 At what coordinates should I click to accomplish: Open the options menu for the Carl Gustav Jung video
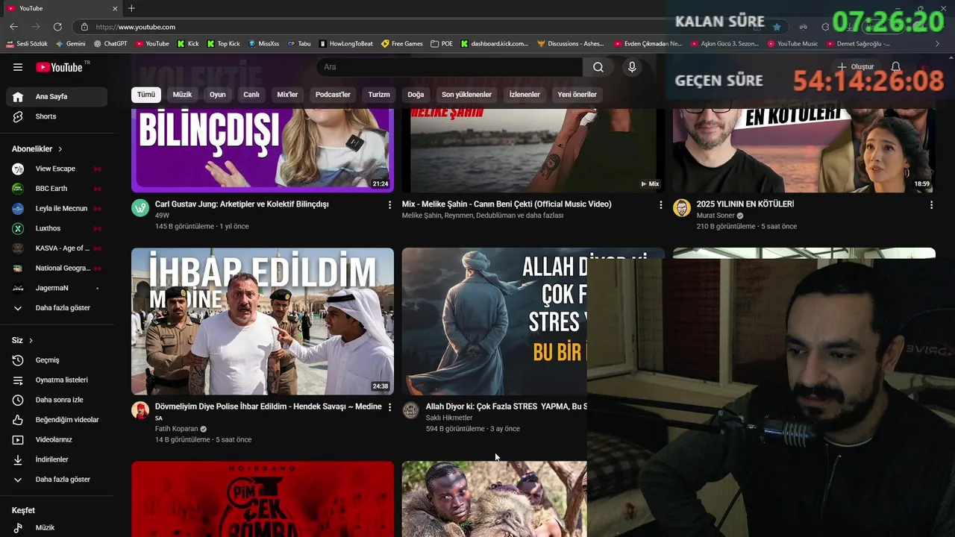point(389,204)
